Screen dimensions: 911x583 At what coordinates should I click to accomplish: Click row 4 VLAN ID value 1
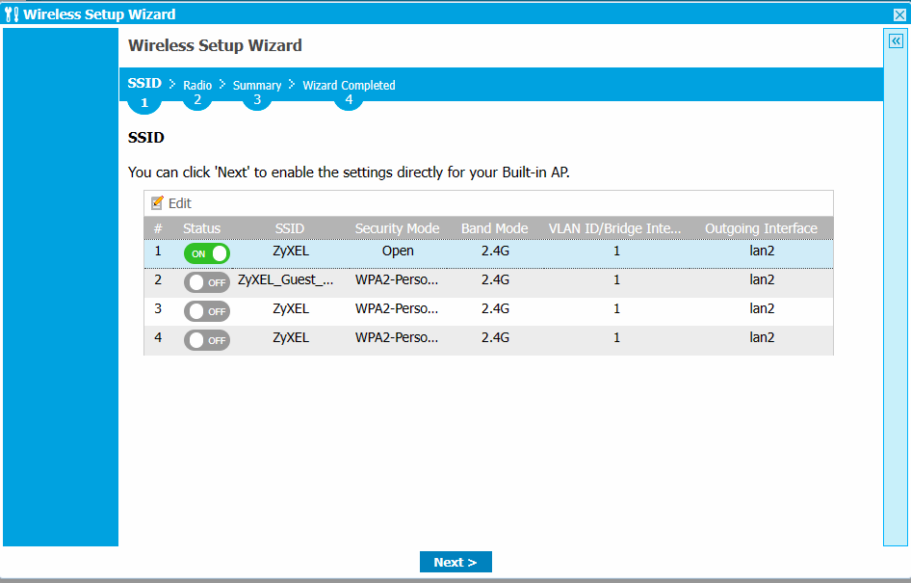pyautogui.click(x=616, y=337)
